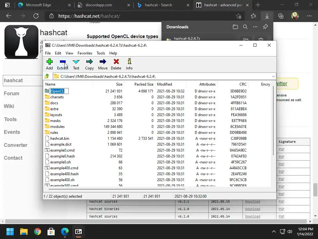Select the example0.cmd file
The height and width of the screenshot is (239, 318).
(x=62, y=150)
